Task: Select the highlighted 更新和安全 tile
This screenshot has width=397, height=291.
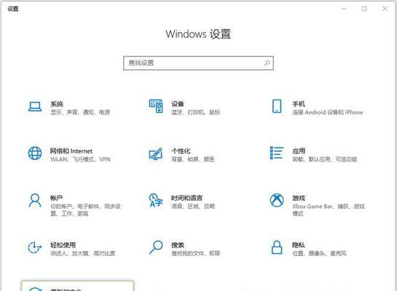Action: click(77, 286)
